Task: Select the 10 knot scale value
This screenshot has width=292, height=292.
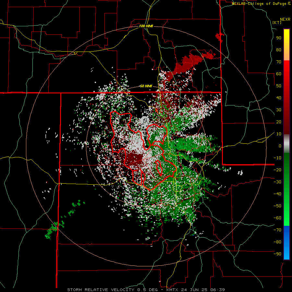Action: (x=279, y=134)
